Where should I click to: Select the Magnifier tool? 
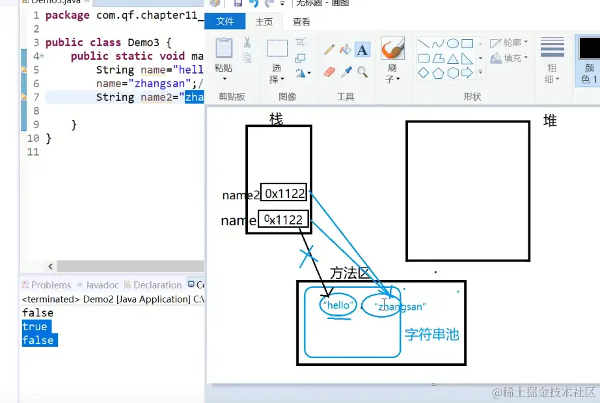pyautogui.click(x=362, y=72)
